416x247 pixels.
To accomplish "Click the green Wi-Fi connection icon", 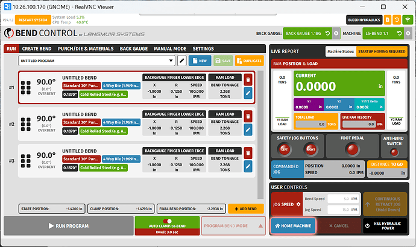I will click(x=408, y=20).
